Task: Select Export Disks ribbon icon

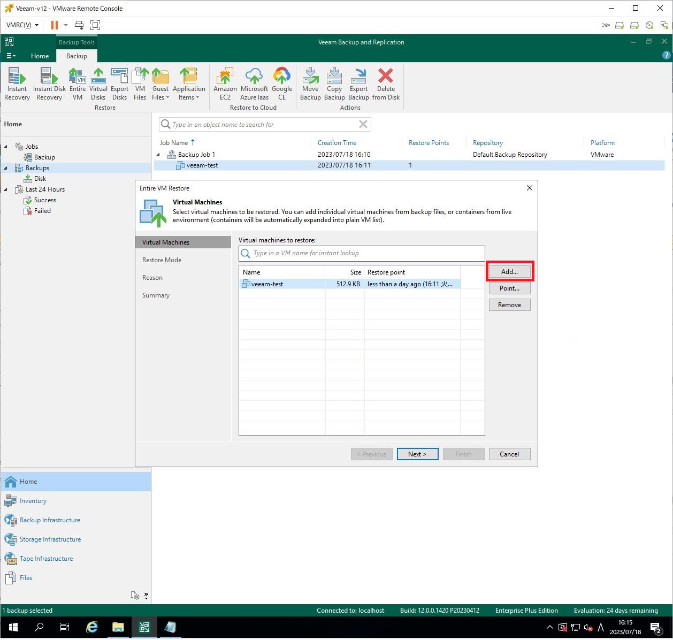Action: click(119, 84)
